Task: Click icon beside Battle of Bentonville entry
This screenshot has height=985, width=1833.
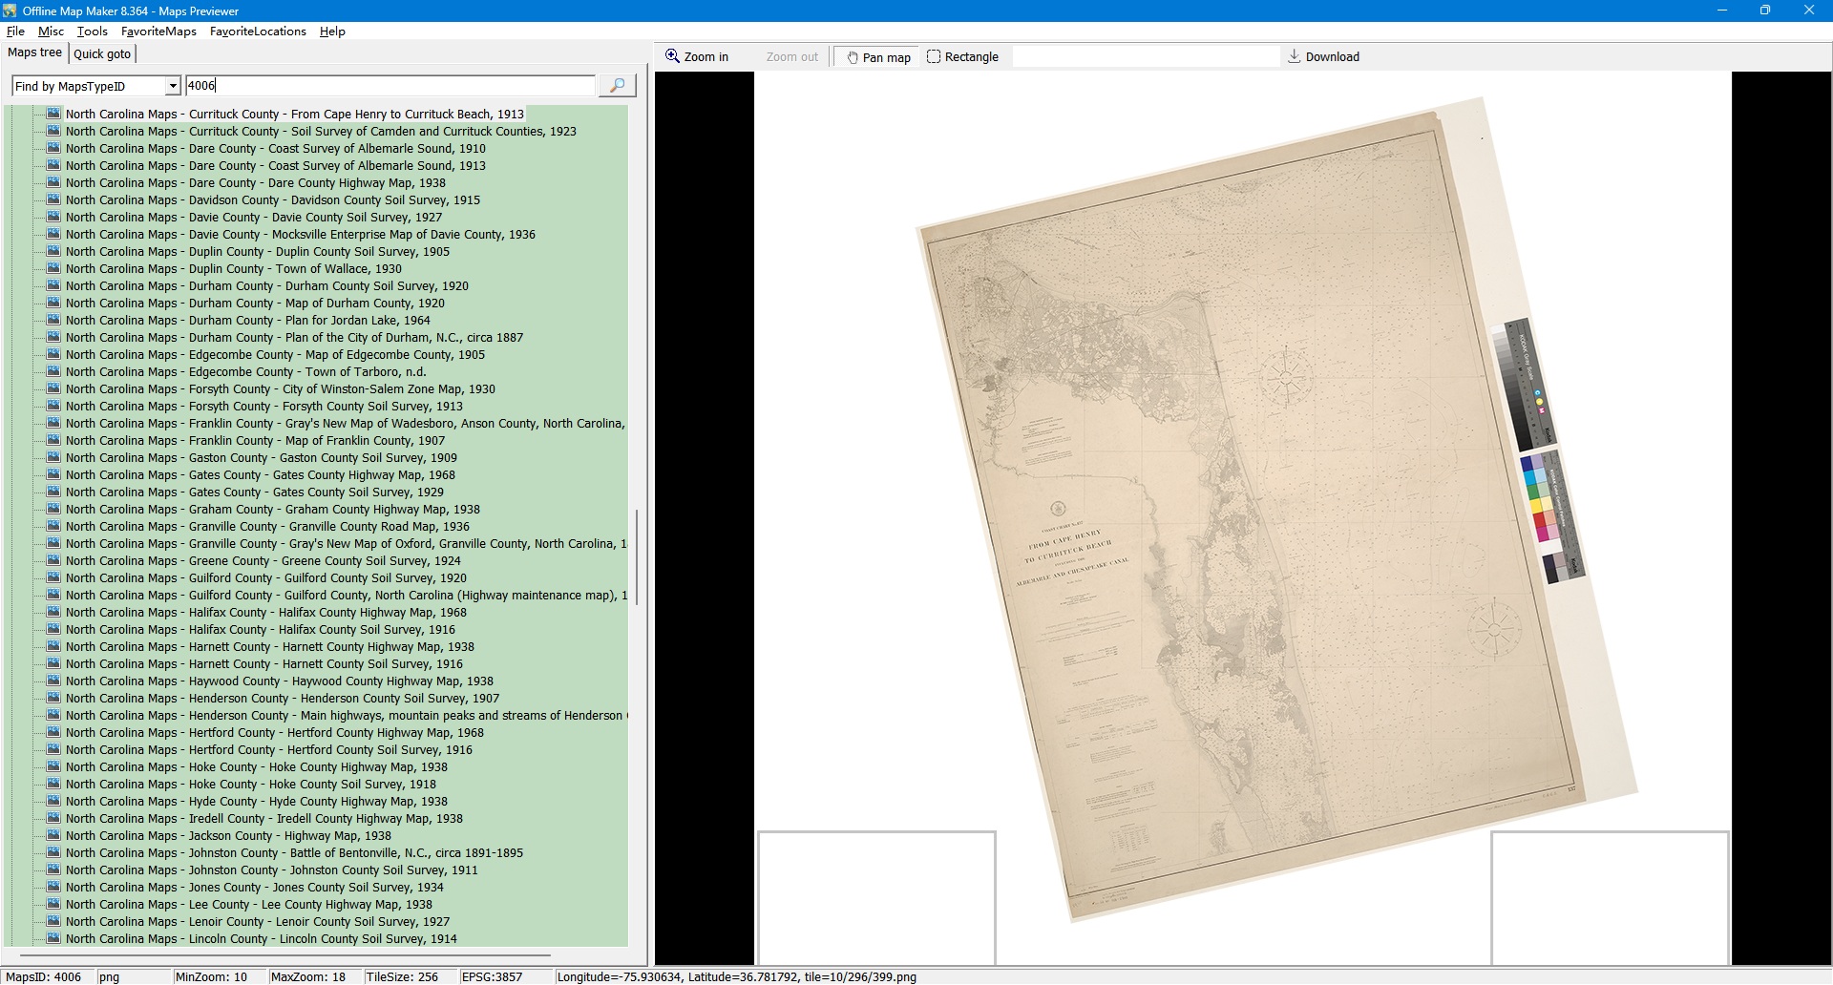Action: tap(53, 853)
